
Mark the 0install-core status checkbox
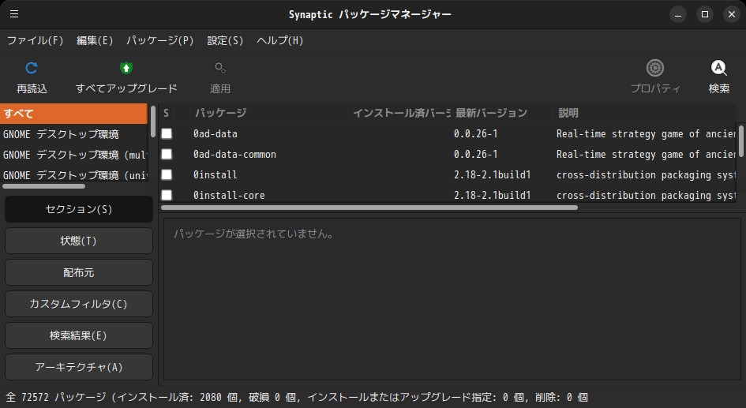click(167, 195)
